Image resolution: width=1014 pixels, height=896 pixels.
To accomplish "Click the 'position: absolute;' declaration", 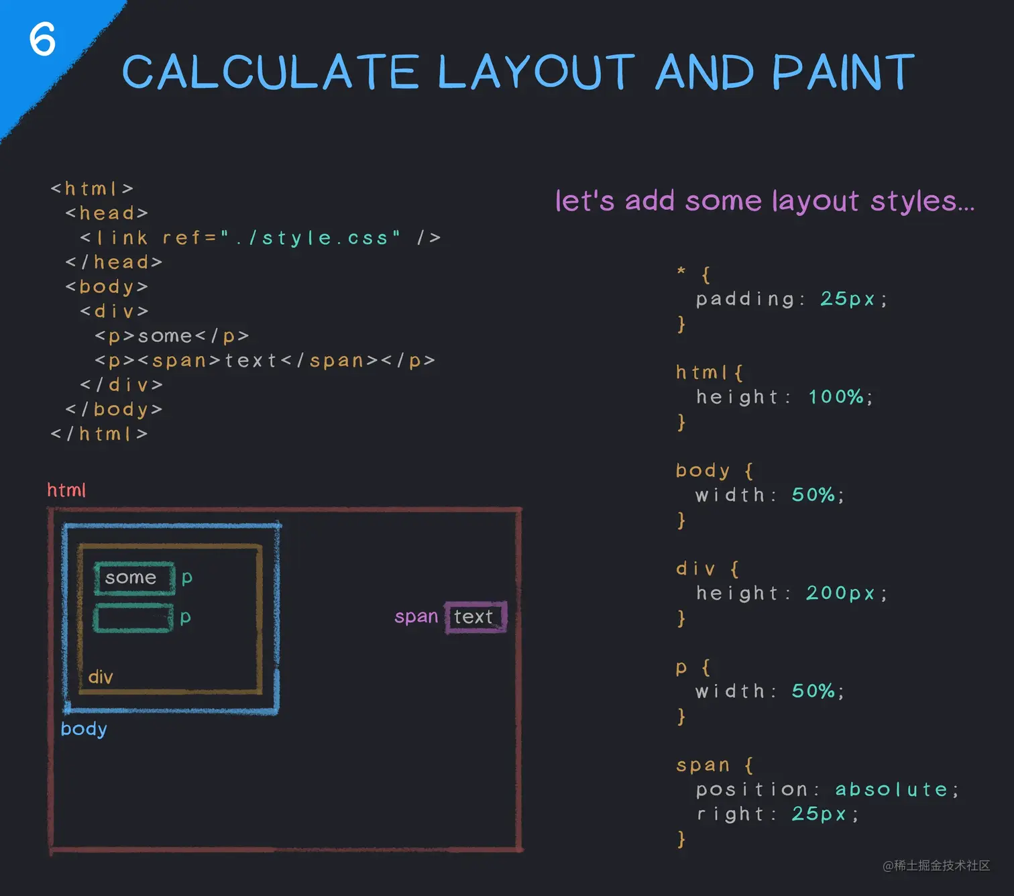I will (828, 789).
